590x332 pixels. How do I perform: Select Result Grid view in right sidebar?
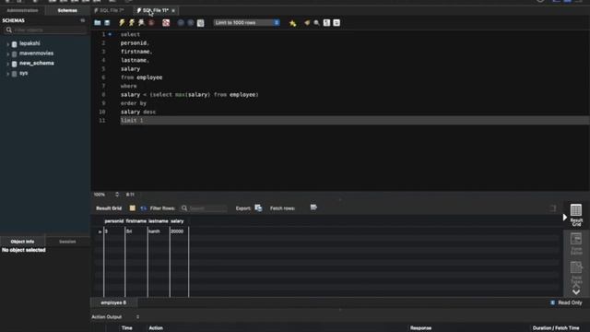(576, 215)
